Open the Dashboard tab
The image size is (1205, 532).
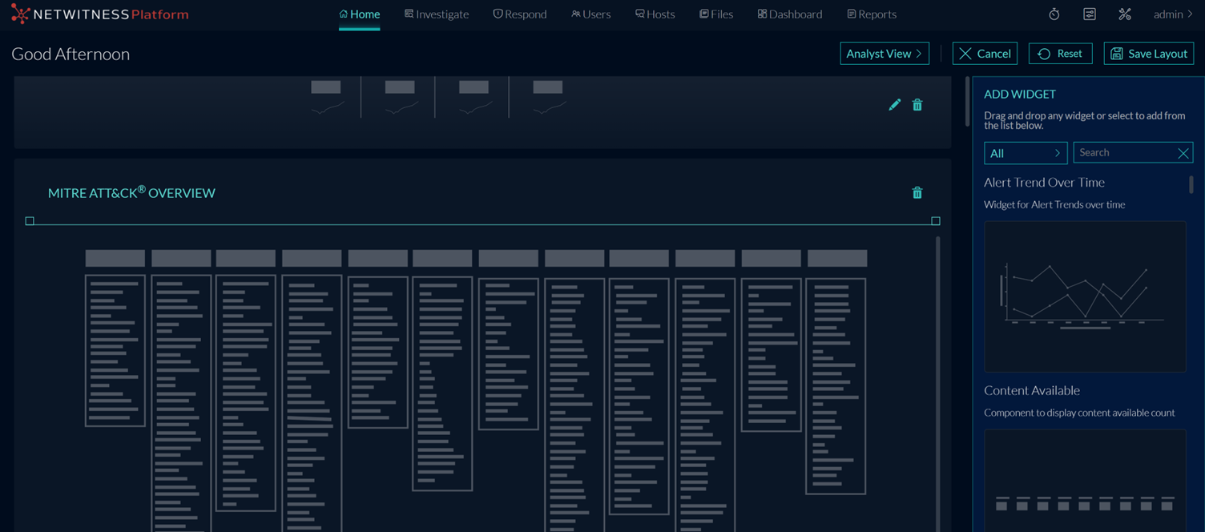click(789, 14)
